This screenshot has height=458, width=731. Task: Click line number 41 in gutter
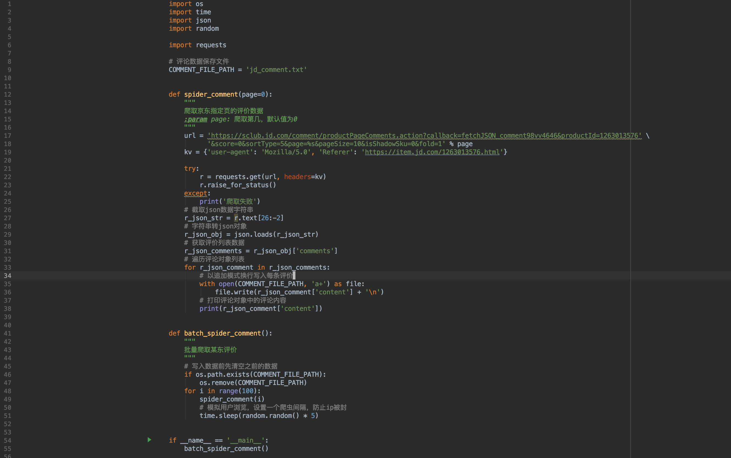8,334
